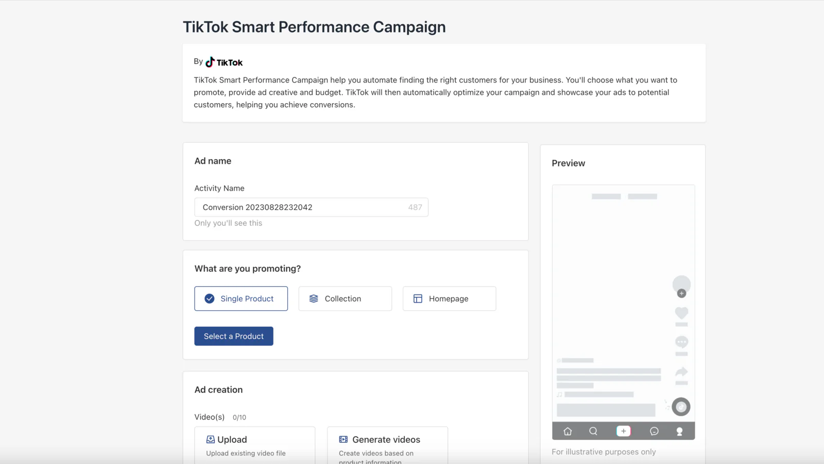Click the search icon in preview navbar
Viewport: 824px width, 464px height.
[593, 431]
